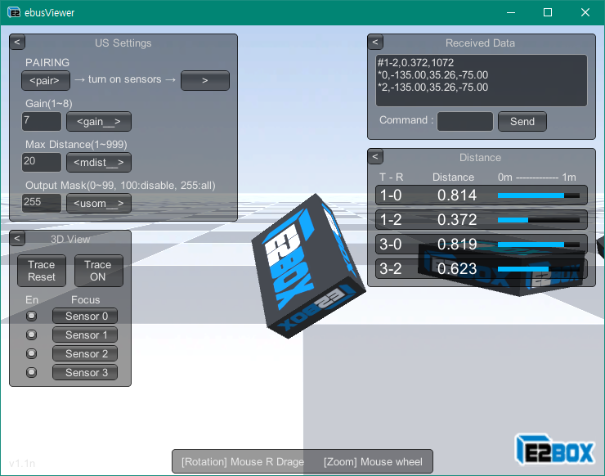Viewport: 605px width, 476px height.
Task: Click the PAIRING label
Action: [47, 62]
